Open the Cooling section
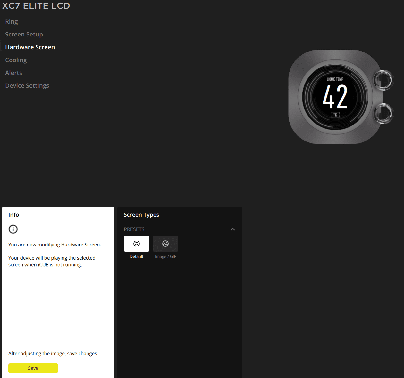Screen dimensions: 404x378 coord(16,60)
